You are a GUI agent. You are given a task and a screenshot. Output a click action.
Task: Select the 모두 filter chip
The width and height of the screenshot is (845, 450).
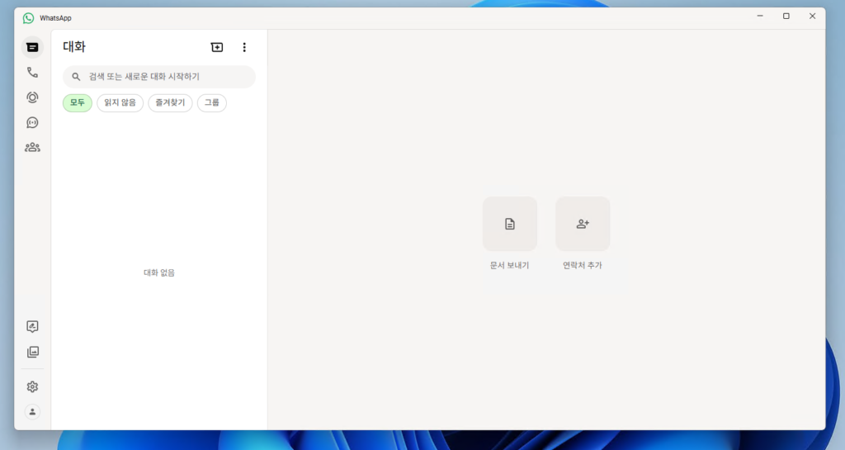tap(78, 103)
